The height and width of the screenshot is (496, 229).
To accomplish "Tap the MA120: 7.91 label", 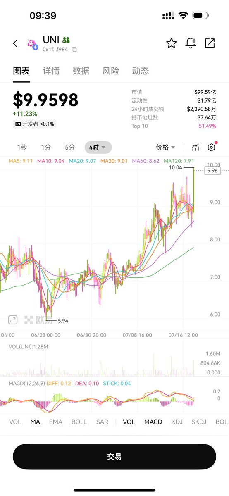I will [179, 161].
